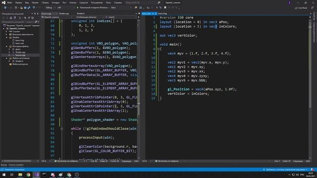Collapse the Файлы заголовков folder
This screenshot has height=178, width=317.
(x=6, y=58)
